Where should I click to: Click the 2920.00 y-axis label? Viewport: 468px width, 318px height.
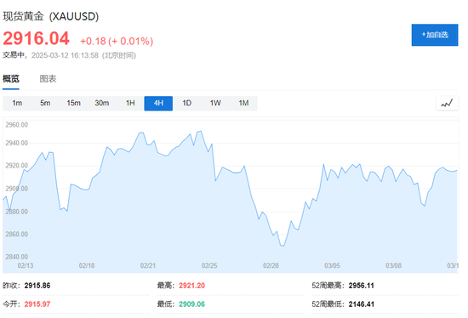coord(17,166)
